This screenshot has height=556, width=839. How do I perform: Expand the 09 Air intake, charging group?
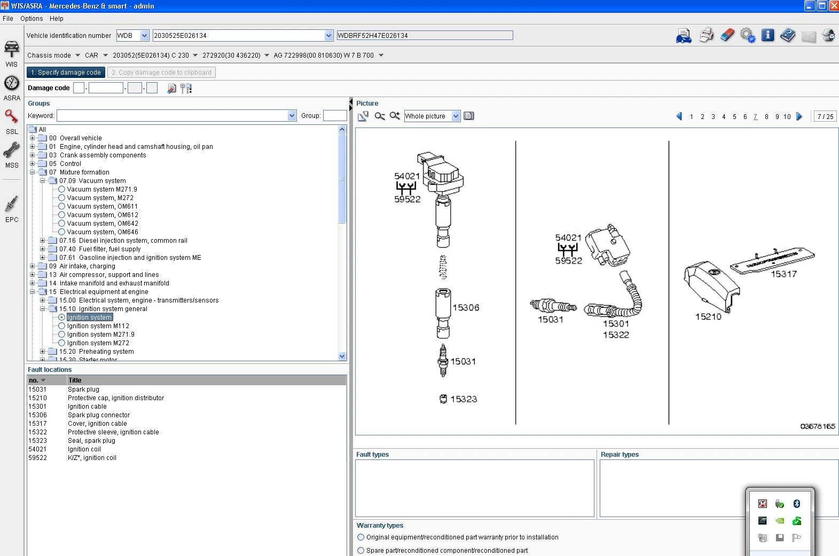33,266
